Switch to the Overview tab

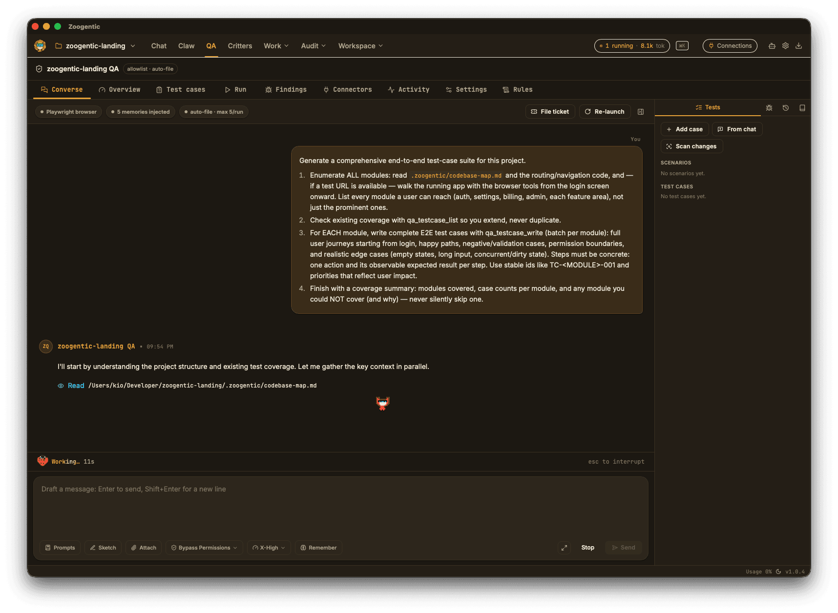(x=120, y=90)
